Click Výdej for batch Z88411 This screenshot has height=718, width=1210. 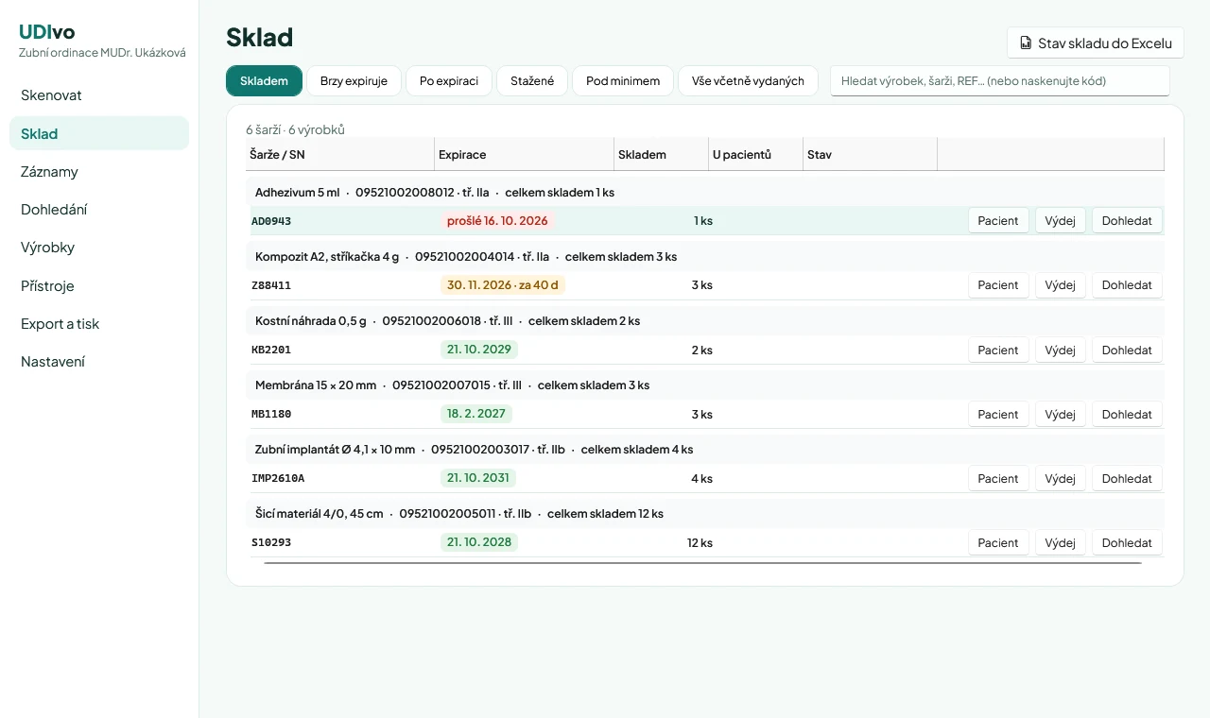pyautogui.click(x=1061, y=285)
